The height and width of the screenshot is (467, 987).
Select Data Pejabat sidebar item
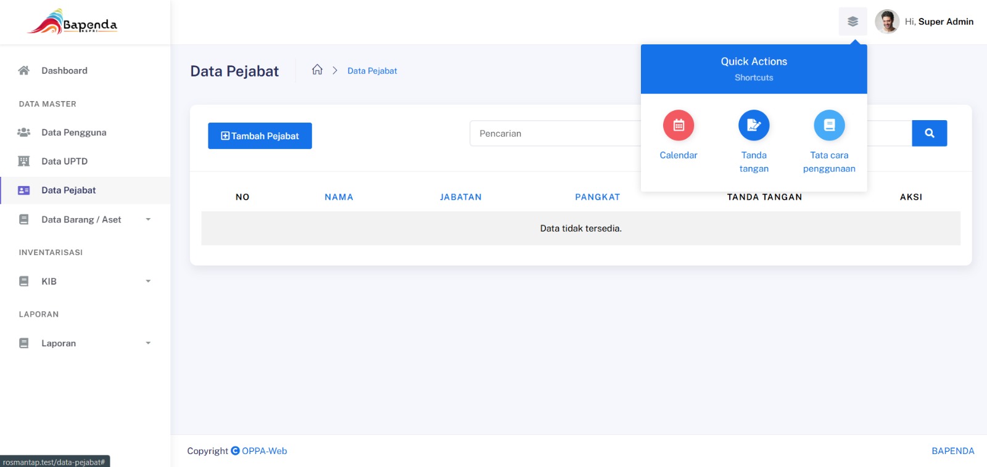click(x=85, y=190)
